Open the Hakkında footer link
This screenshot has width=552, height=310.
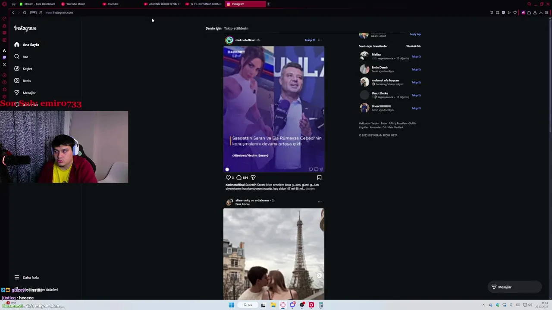click(364, 124)
